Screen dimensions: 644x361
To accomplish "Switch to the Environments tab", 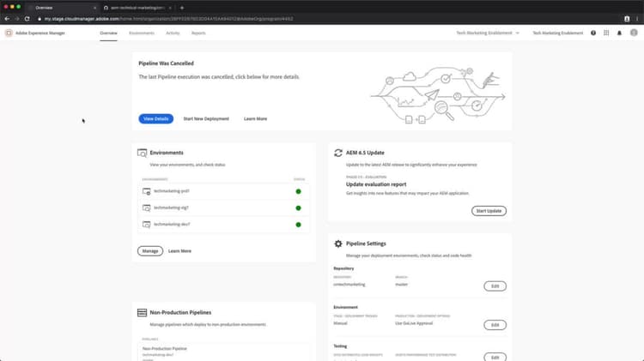I will 142,33.
